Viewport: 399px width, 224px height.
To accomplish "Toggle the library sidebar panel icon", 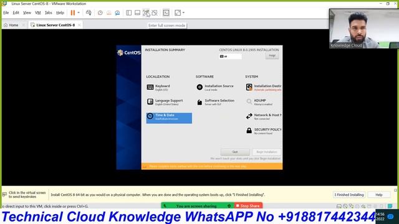I will [129, 12].
